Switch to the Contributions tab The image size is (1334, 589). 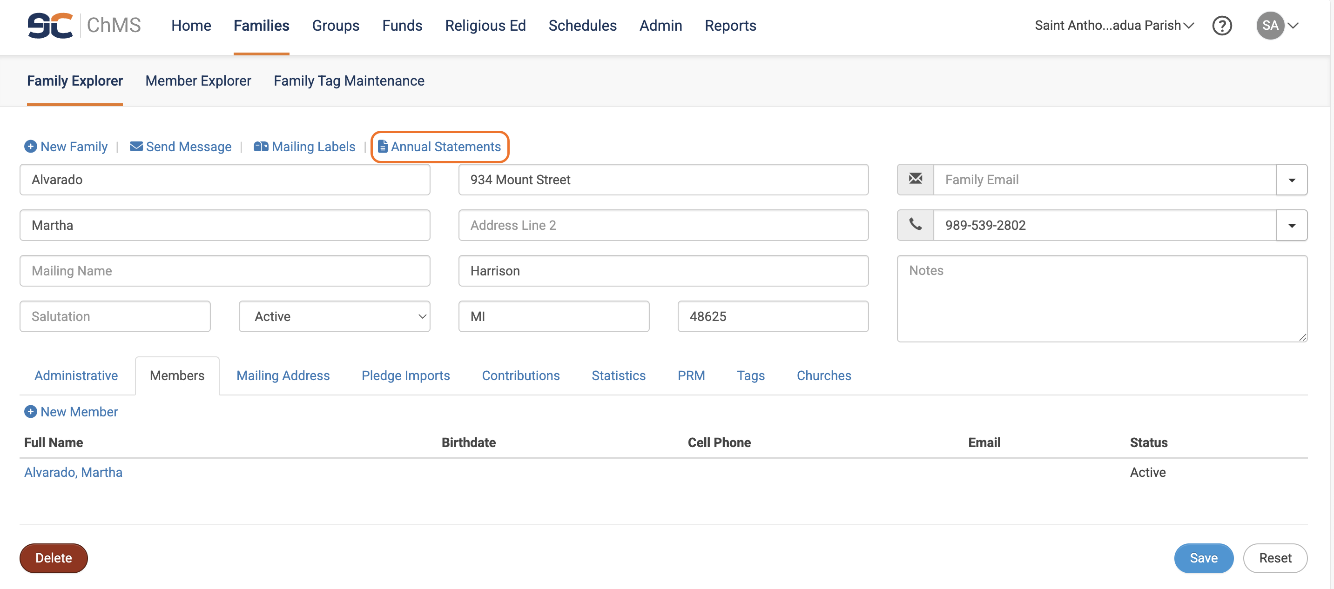point(520,376)
